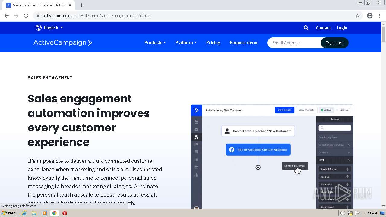The width and height of the screenshot is (386, 217).
Task: Click Add to Facebook Custom Audience step
Action: (x=258, y=150)
